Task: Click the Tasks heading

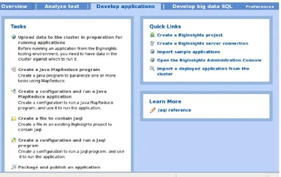Action: (x=18, y=27)
